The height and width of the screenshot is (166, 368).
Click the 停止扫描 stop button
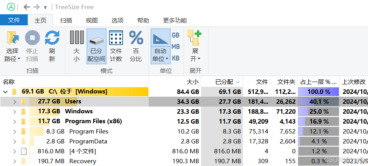tap(32, 46)
